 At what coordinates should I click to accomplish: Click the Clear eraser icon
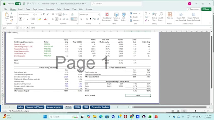146,20
